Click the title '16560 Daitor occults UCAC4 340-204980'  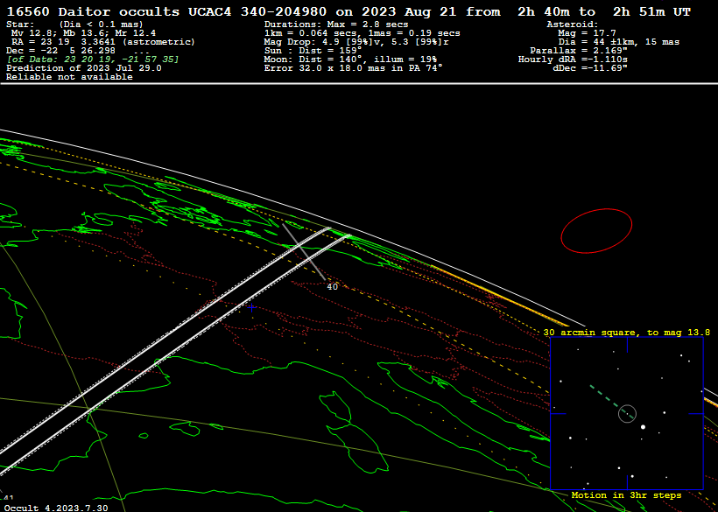tap(167, 12)
